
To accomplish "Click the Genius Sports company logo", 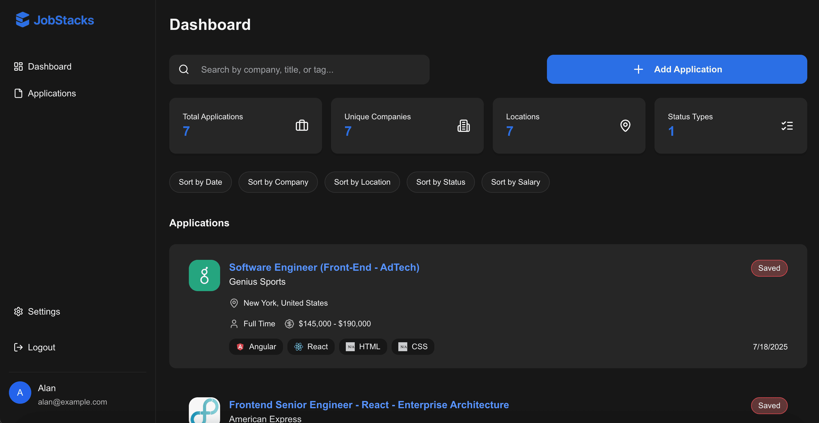I will click(x=204, y=275).
